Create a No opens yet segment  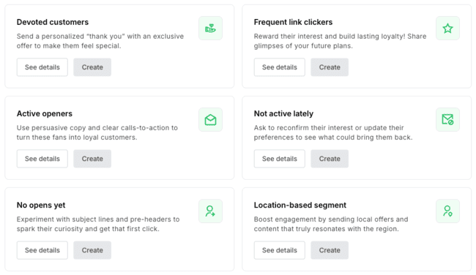point(92,250)
